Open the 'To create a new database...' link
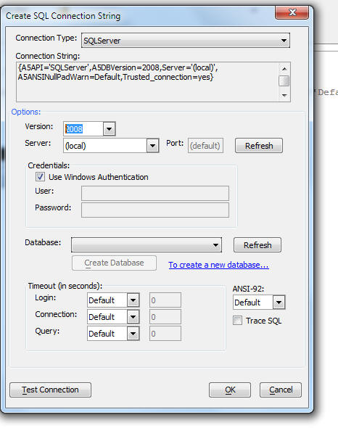Viewport: 338px width, 428px height. click(219, 265)
